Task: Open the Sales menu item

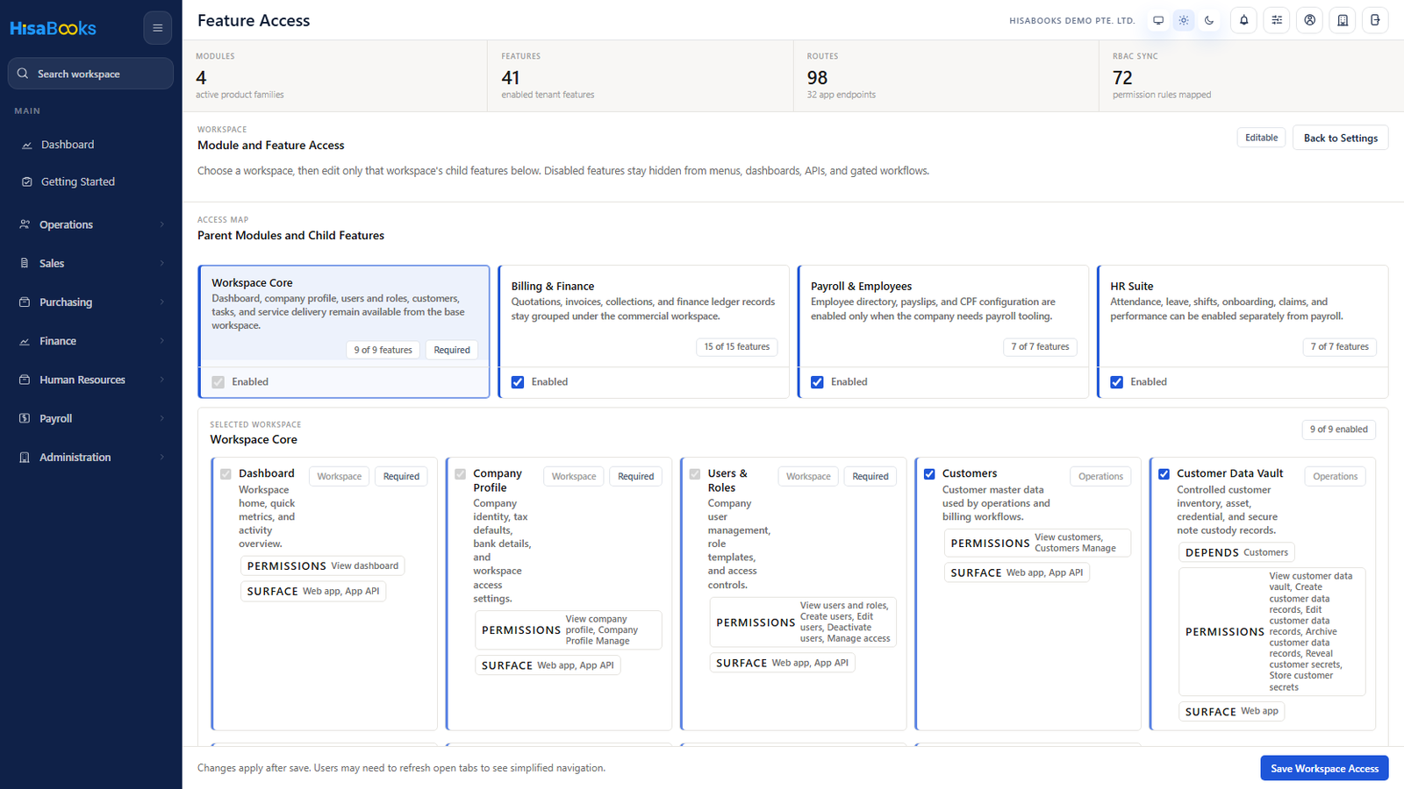Action: (91, 263)
